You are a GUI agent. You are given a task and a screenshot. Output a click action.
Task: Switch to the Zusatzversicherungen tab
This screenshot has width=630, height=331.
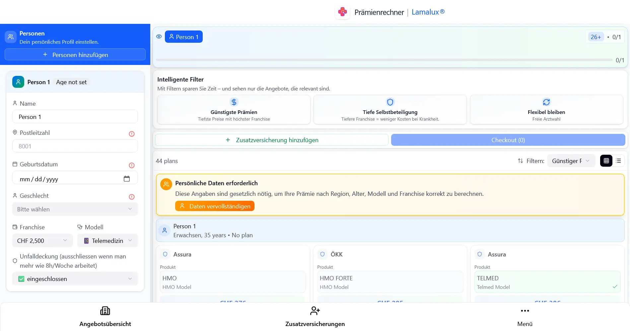pos(315,316)
